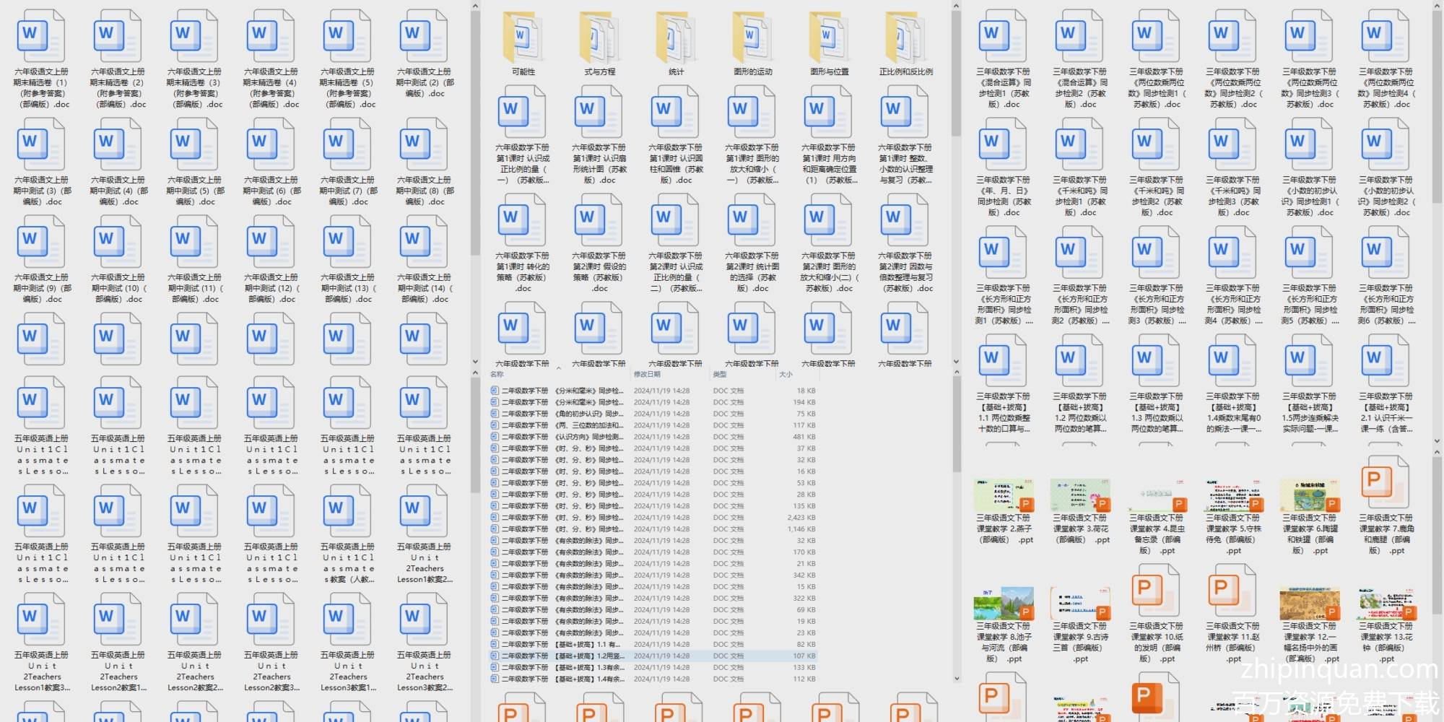Open the 图形与位置 folder
The image size is (1444, 722).
(x=829, y=38)
